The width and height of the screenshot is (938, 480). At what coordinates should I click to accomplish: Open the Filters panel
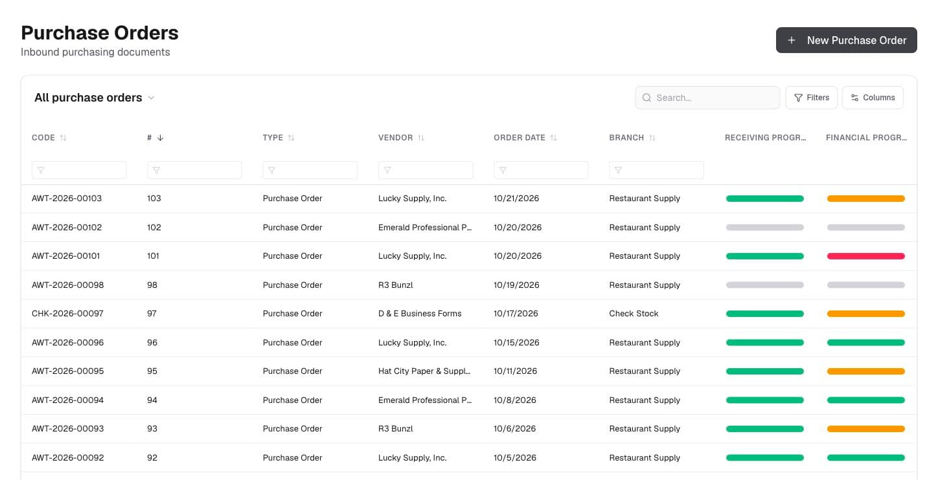click(x=812, y=98)
